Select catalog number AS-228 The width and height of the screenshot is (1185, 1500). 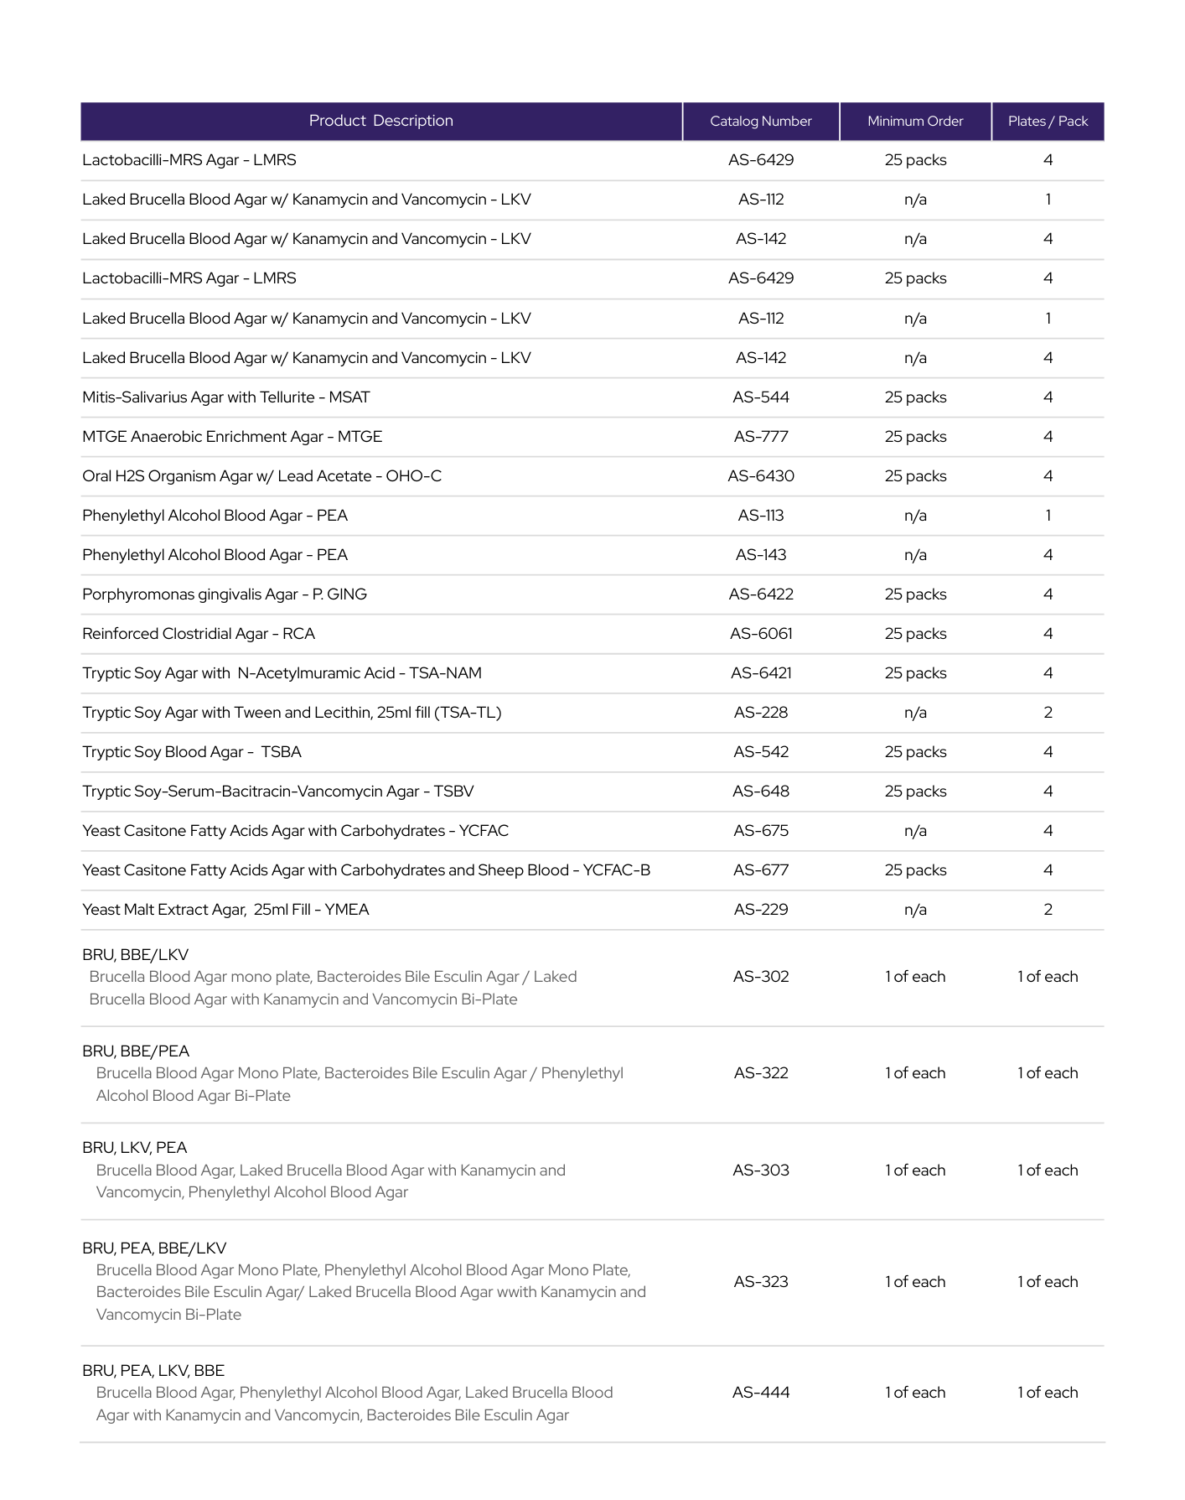(x=761, y=713)
